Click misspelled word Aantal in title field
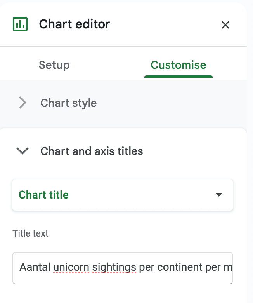Image resolution: width=253 pixels, height=303 pixels. click(35, 268)
